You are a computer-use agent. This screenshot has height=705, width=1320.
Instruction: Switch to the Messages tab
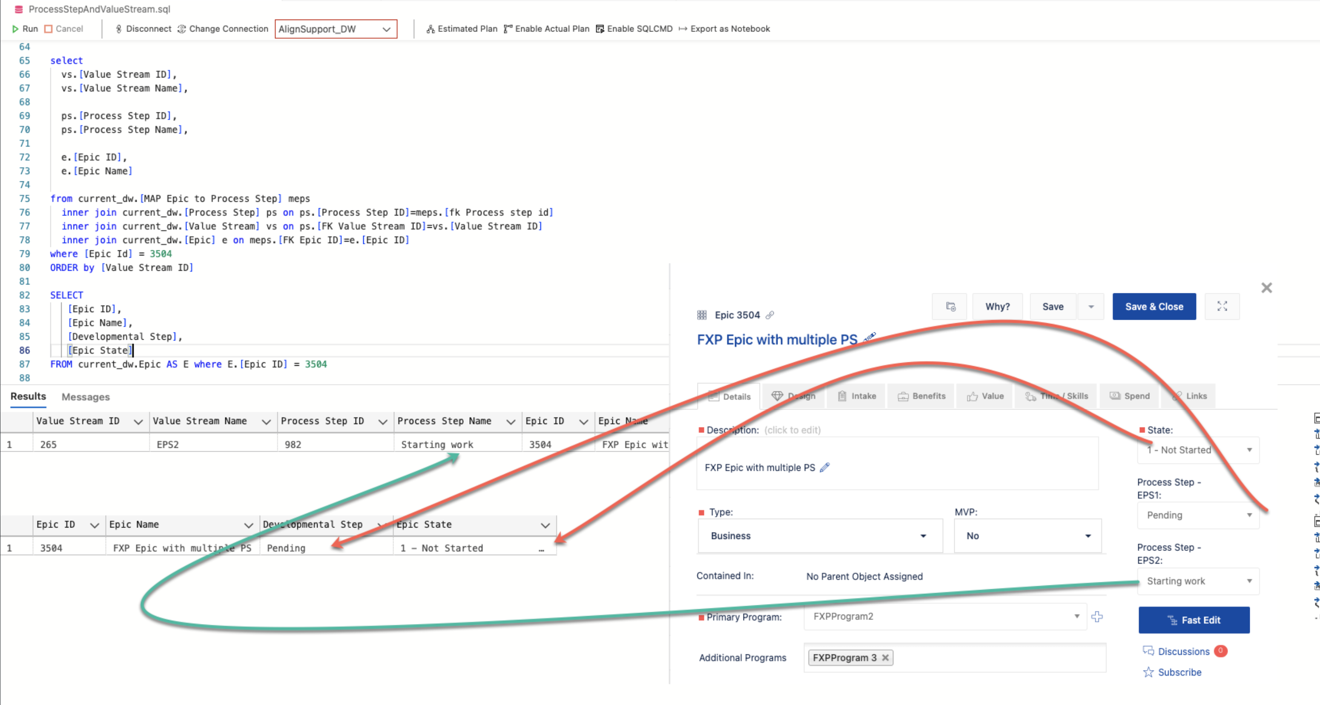click(x=86, y=397)
